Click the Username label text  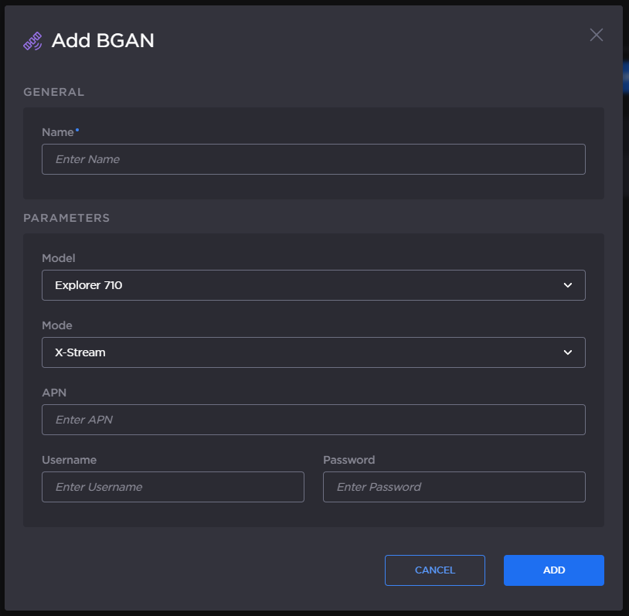pos(69,460)
